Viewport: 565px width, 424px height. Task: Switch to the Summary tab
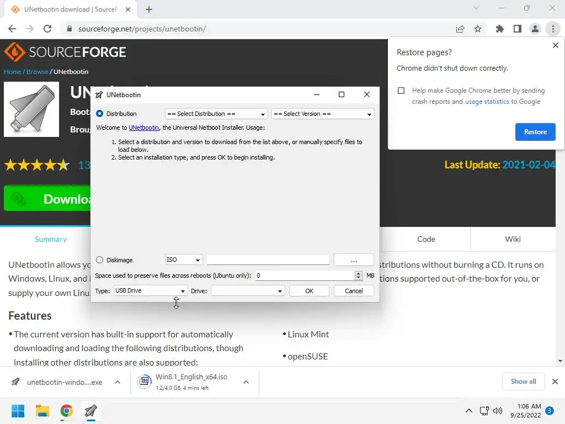51,239
